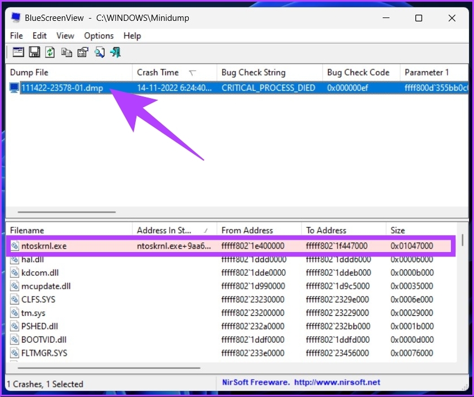Refresh the crash list via toolbar icon

[50, 52]
